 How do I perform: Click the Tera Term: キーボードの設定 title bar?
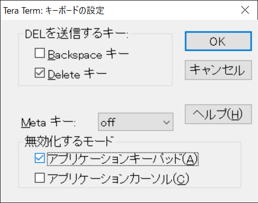(x=118, y=10)
